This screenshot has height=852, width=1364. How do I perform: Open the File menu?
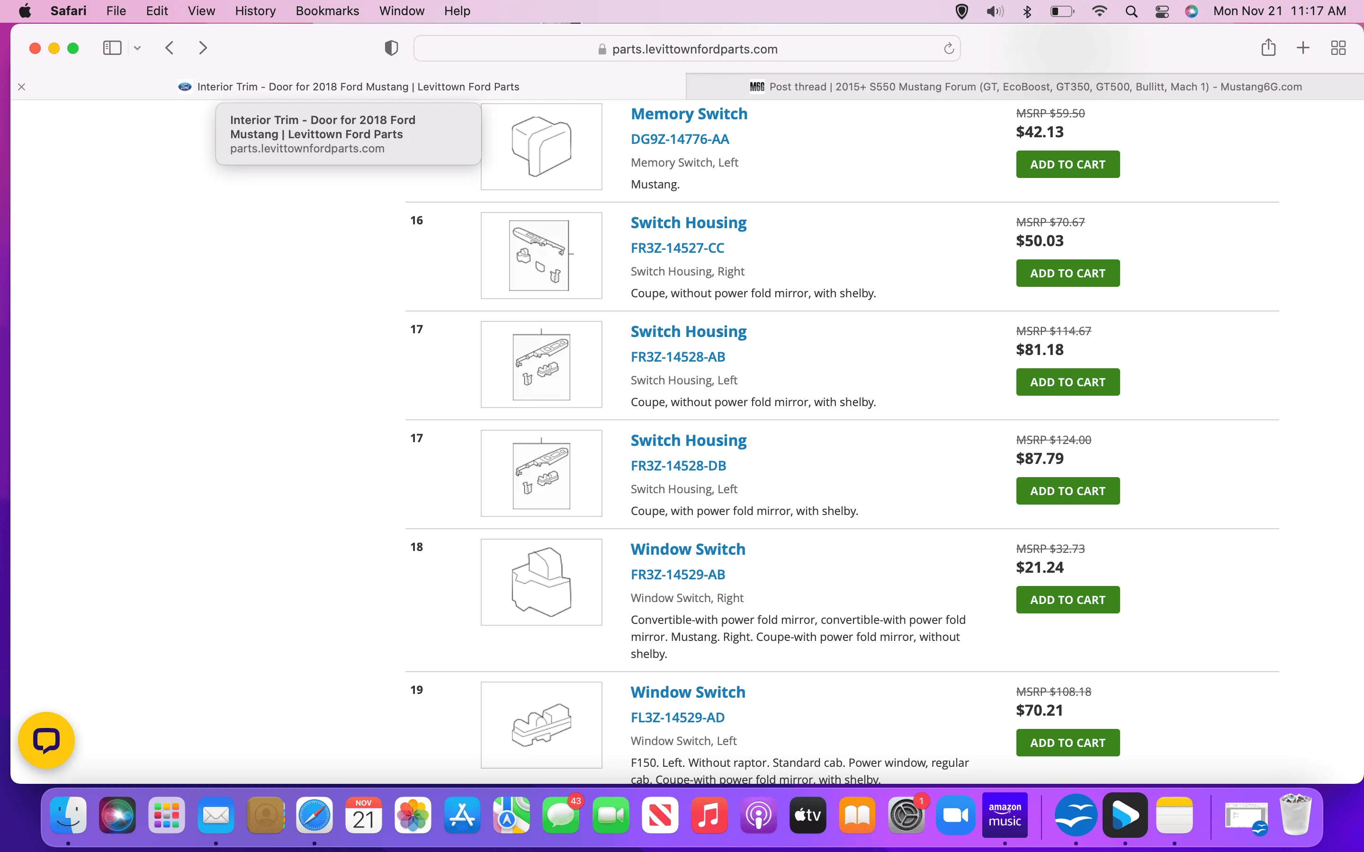116,11
